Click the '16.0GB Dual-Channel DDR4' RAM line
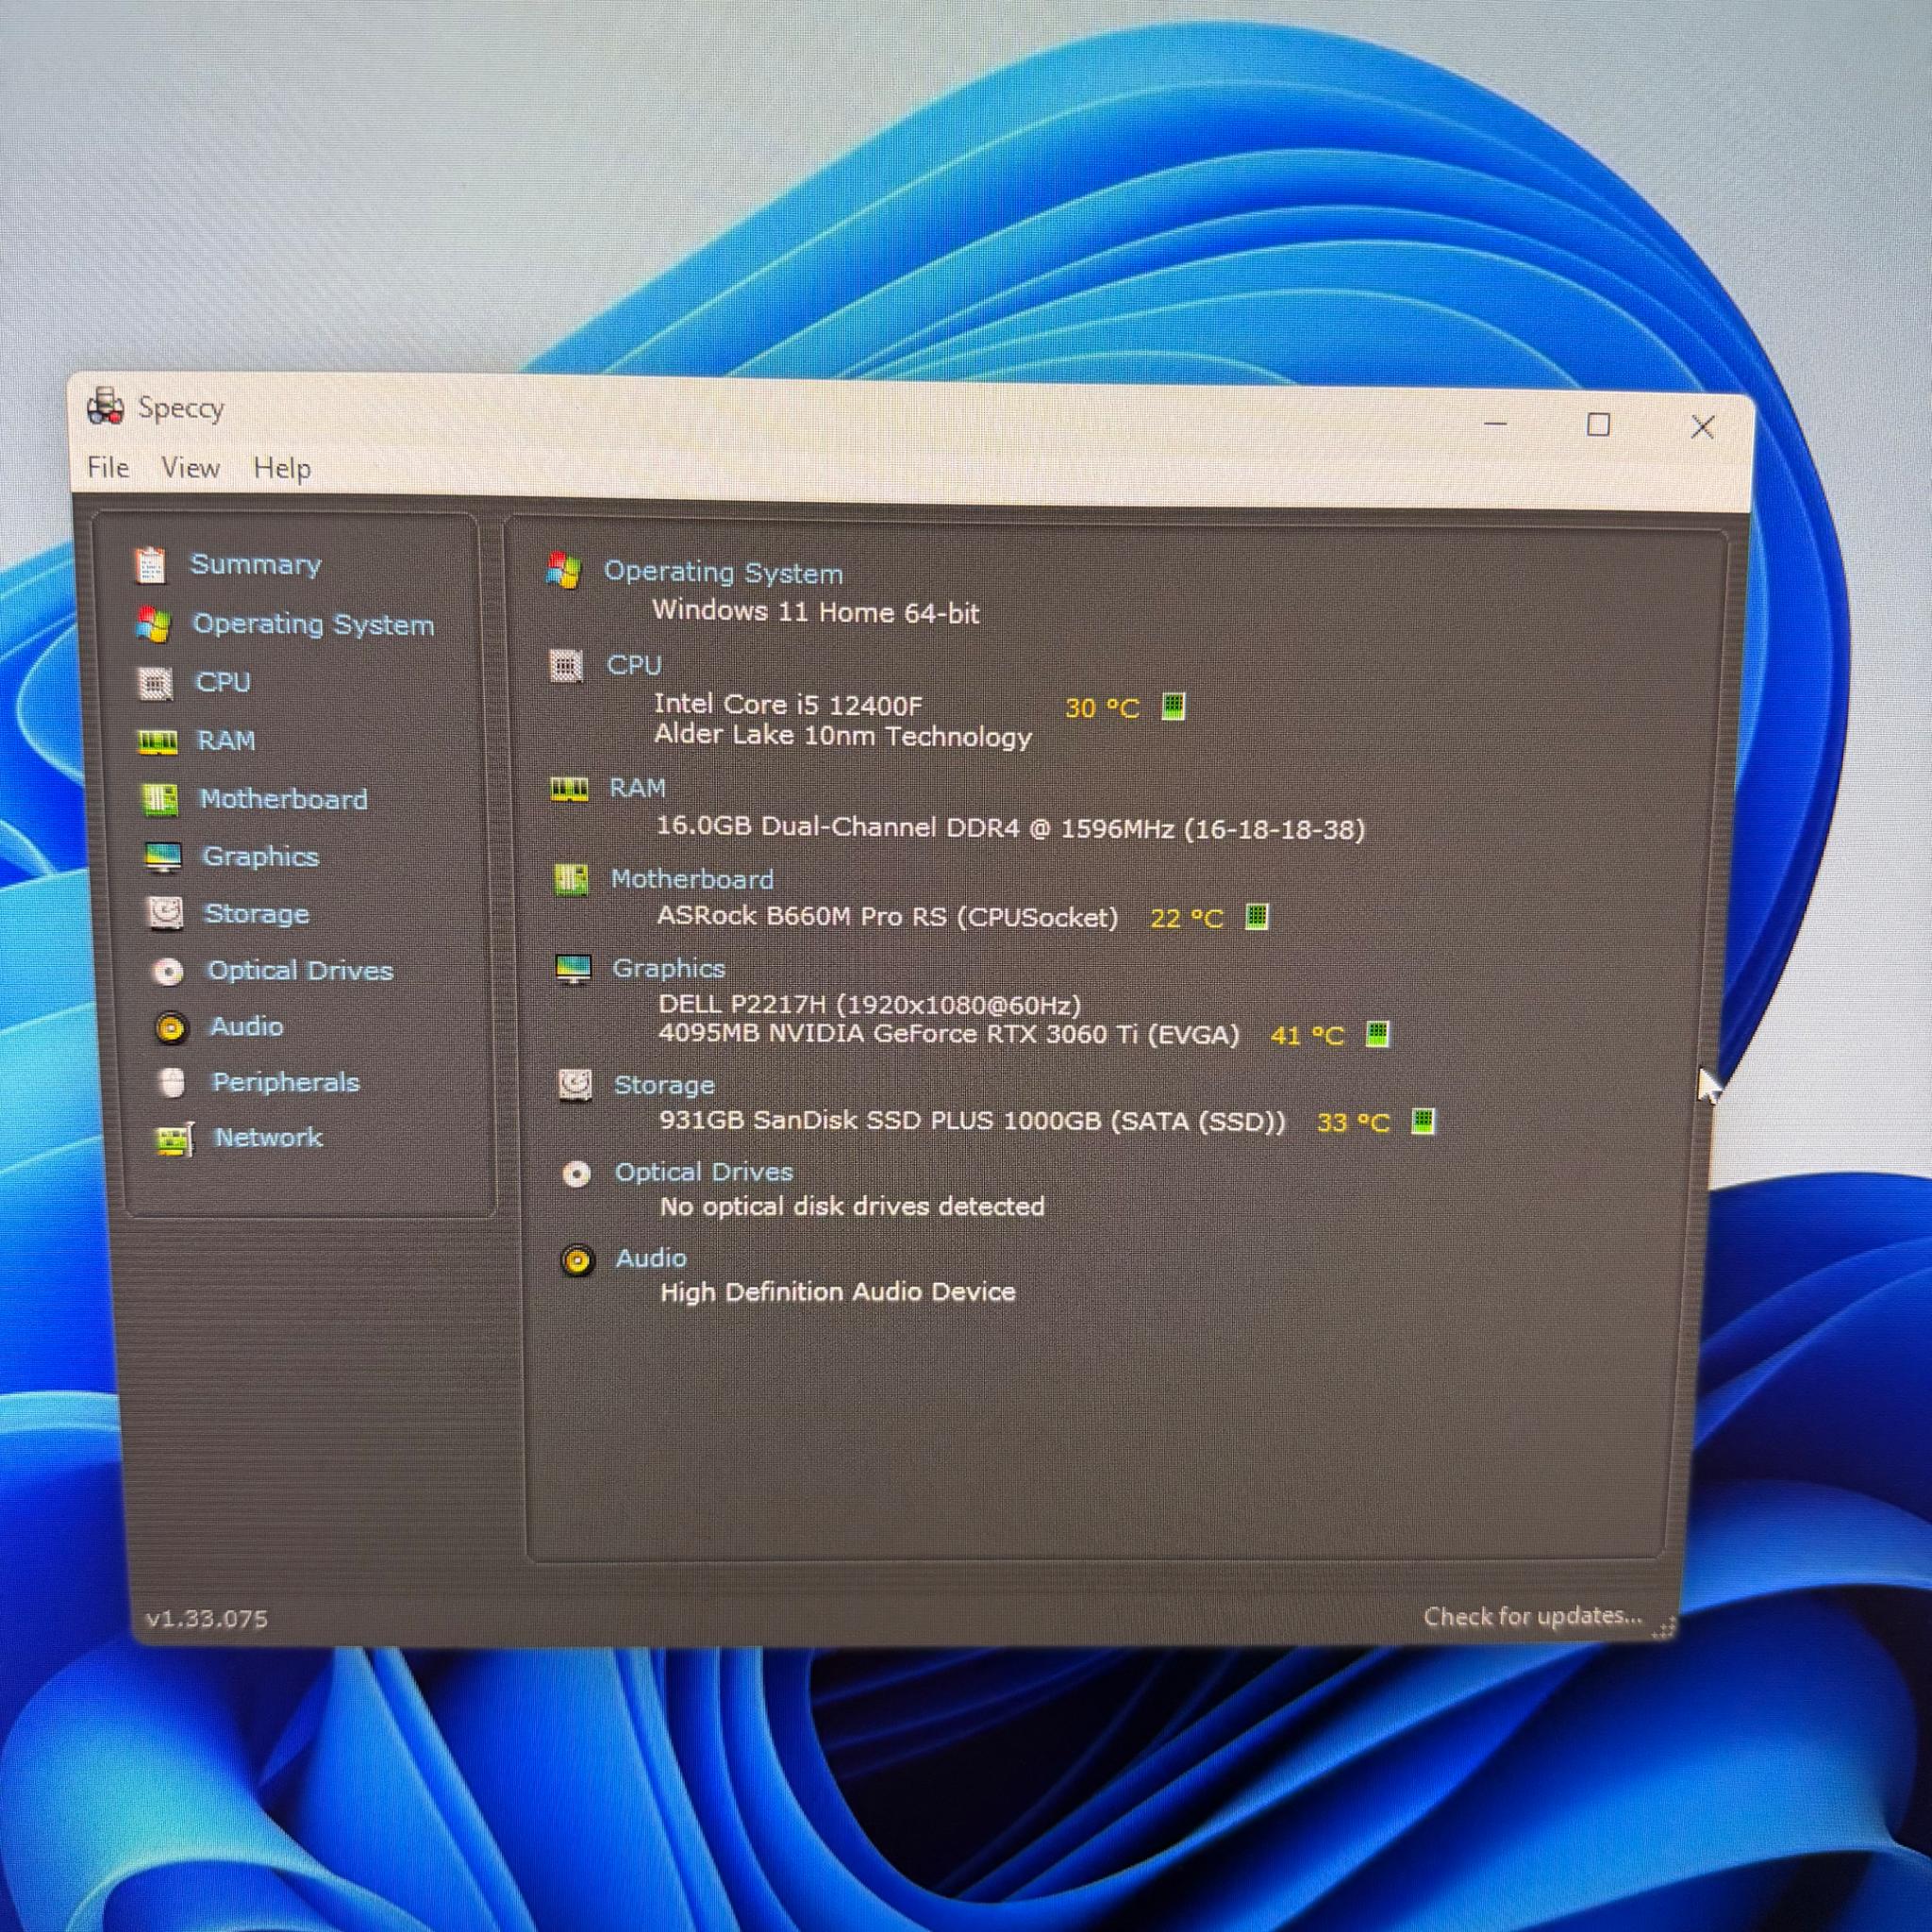 coord(1011,828)
